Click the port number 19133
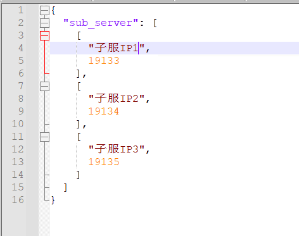The image size is (299, 236). [x=104, y=61]
